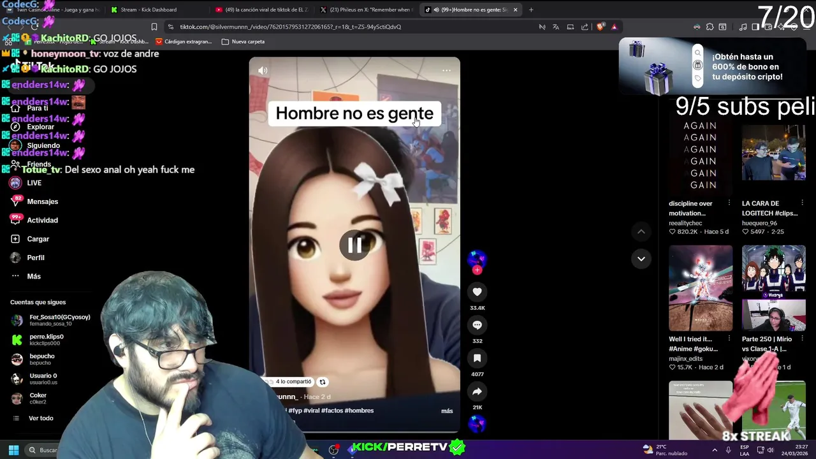Share the video with 21K shares

(x=477, y=391)
